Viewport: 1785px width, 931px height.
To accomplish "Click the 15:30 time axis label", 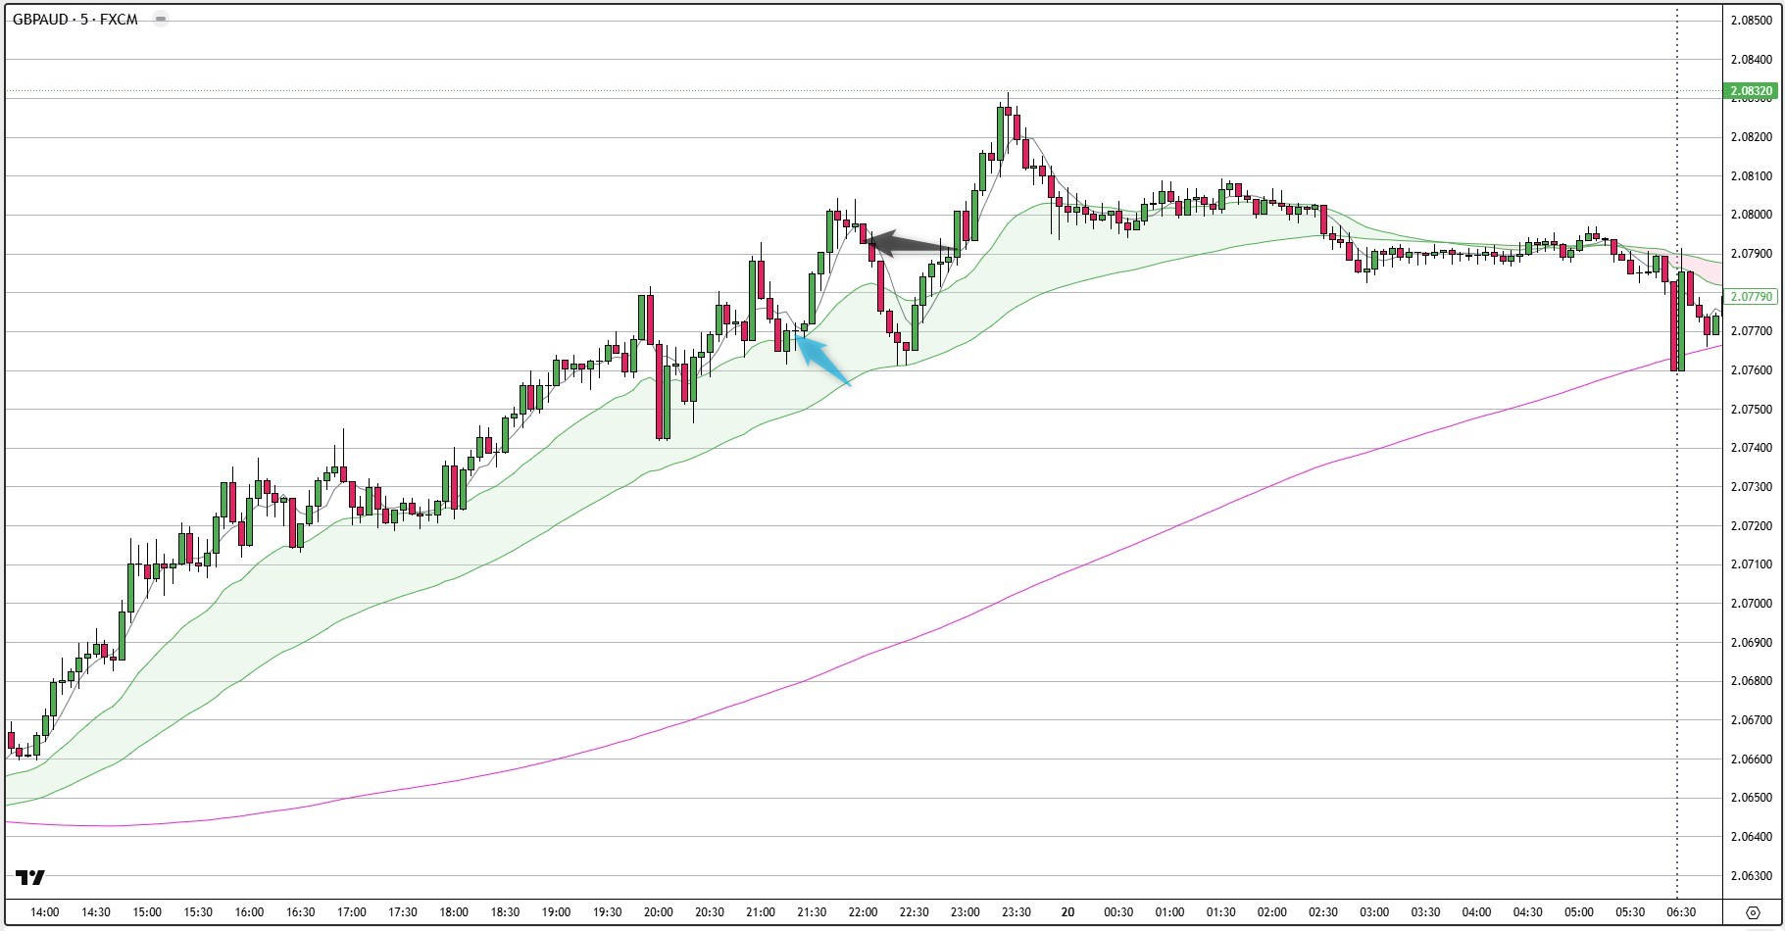I will tap(198, 912).
